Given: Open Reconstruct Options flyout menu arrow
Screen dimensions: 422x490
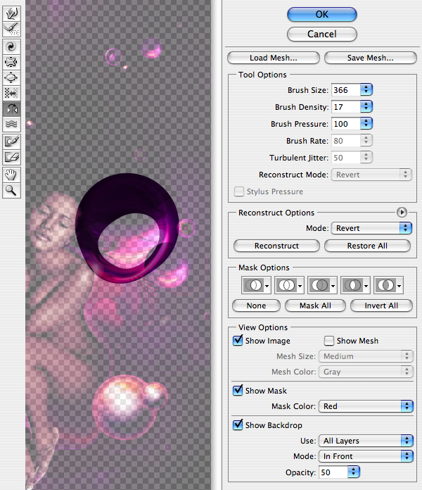Looking at the screenshot, I should coord(402,213).
